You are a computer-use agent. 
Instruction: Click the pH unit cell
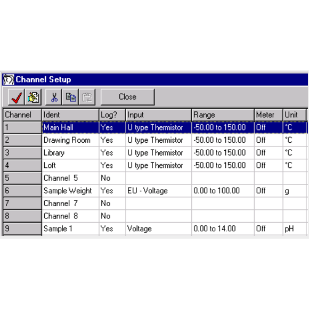(x=295, y=229)
